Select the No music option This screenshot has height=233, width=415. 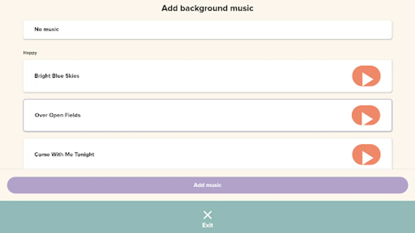[208, 30]
